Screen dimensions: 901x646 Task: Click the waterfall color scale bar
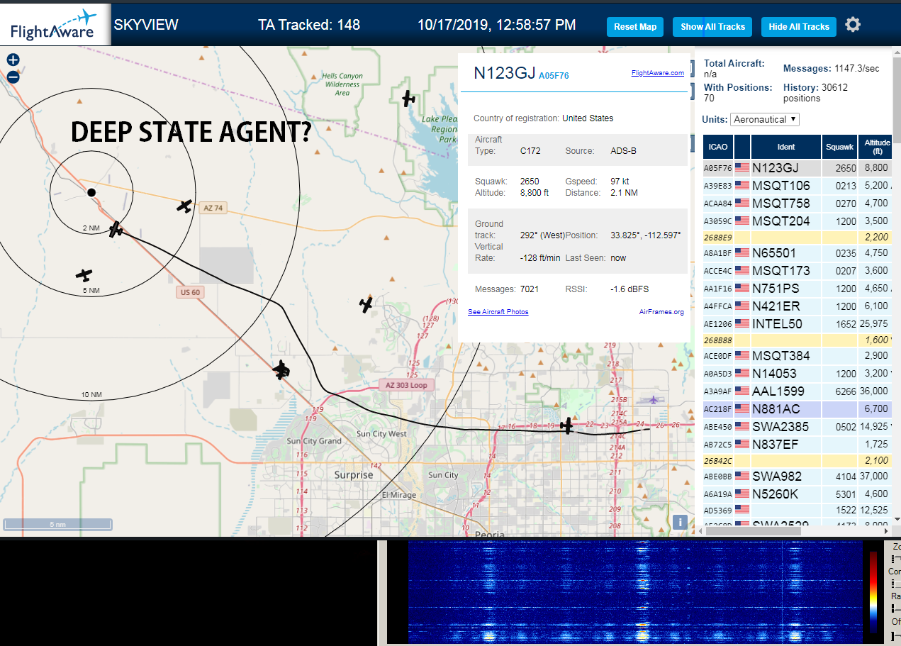point(873,591)
